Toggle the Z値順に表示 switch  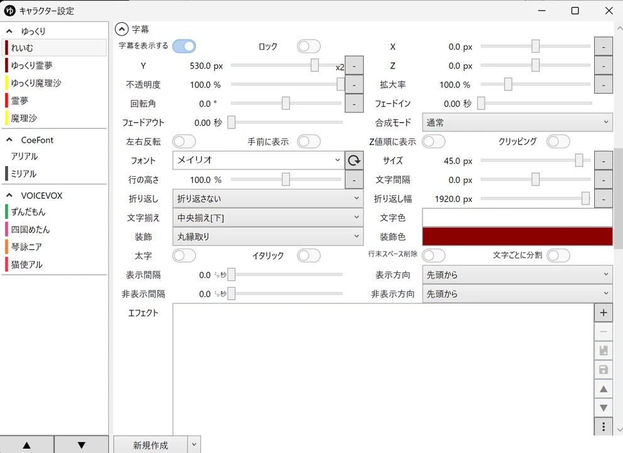[434, 141]
